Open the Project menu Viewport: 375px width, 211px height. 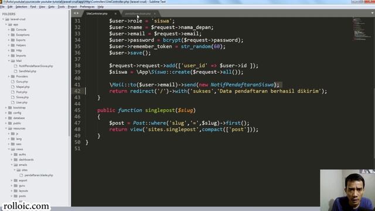(x=72, y=7)
